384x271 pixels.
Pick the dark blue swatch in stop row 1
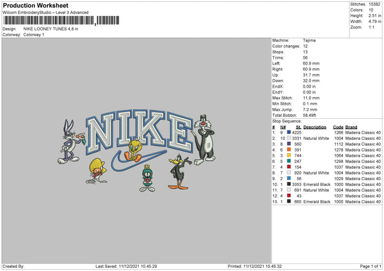pos(289,132)
